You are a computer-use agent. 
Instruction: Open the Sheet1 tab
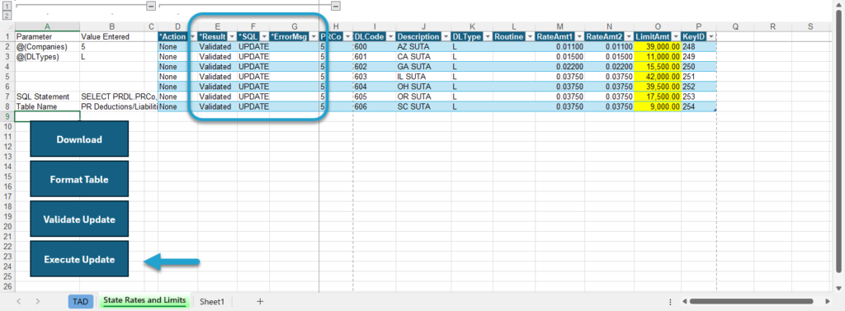coord(212,302)
